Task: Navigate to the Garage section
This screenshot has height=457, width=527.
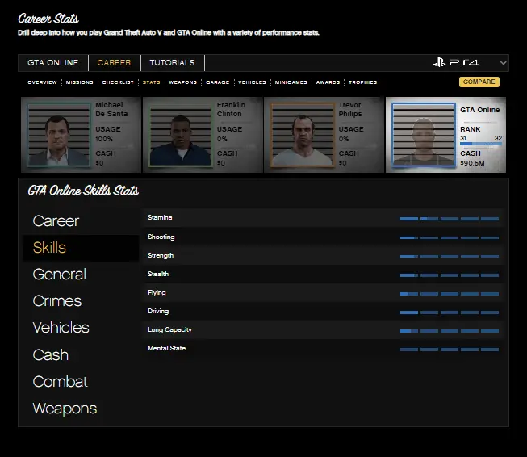Action: point(217,82)
